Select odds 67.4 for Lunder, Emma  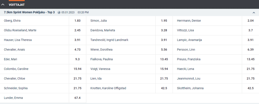pyautogui.click(x=77, y=98)
